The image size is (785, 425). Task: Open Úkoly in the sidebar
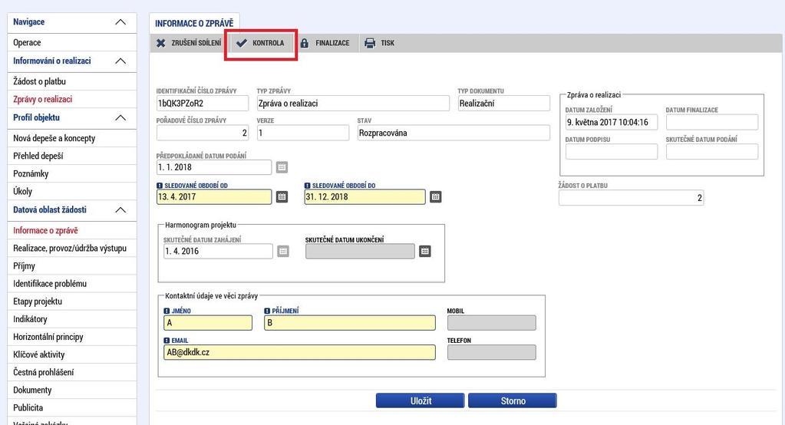pyautogui.click(x=72, y=191)
